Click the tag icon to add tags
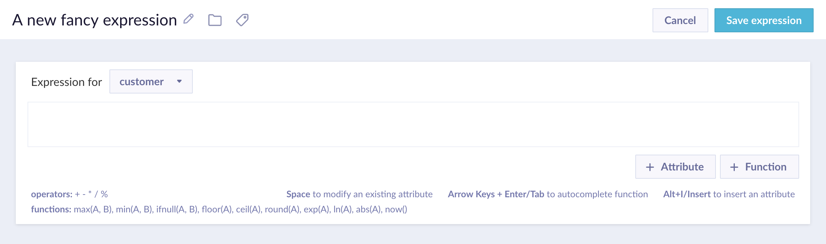 pyautogui.click(x=242, y=20)
